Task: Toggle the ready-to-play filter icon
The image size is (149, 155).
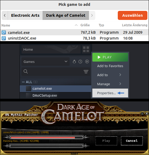Action: [x=87, y=62]
